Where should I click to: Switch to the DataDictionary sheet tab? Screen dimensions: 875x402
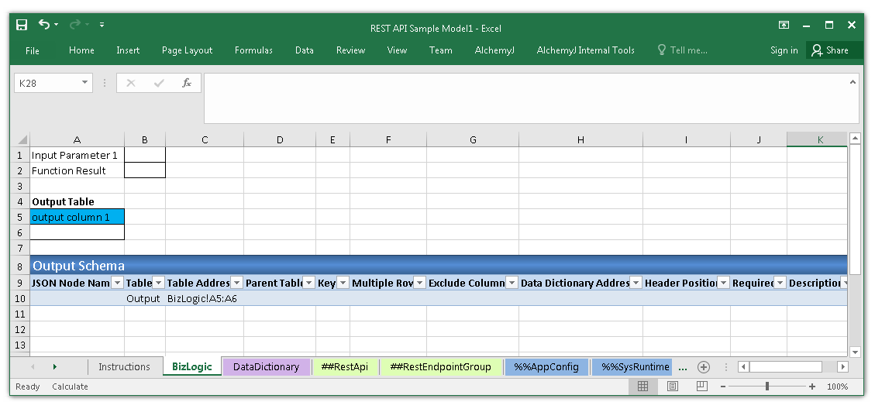tap(266, 367)
